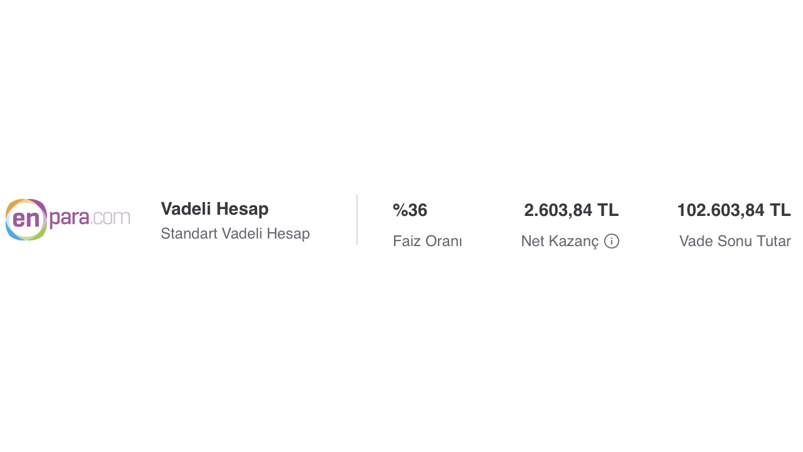Click the 102.603,84 TL maturity amount
The image size is (803, 452).
[x=733, y=210]
